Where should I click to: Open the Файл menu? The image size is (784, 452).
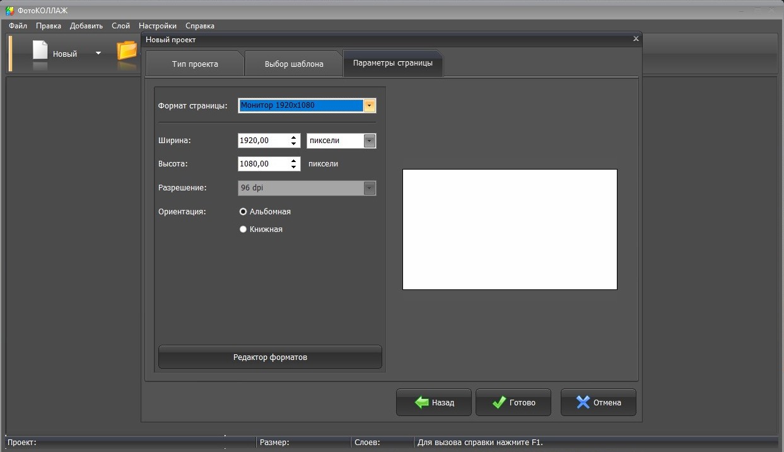pos(18,26)
